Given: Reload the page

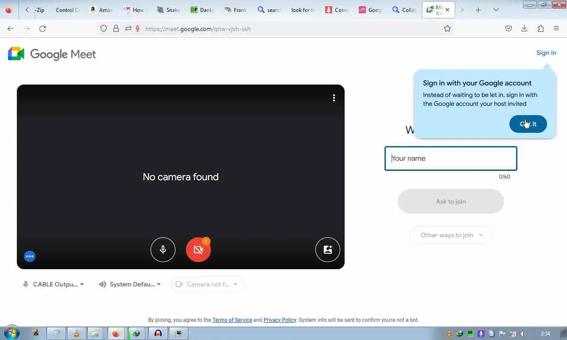Looking at the screenshot, I should click(x=43, y=29).
